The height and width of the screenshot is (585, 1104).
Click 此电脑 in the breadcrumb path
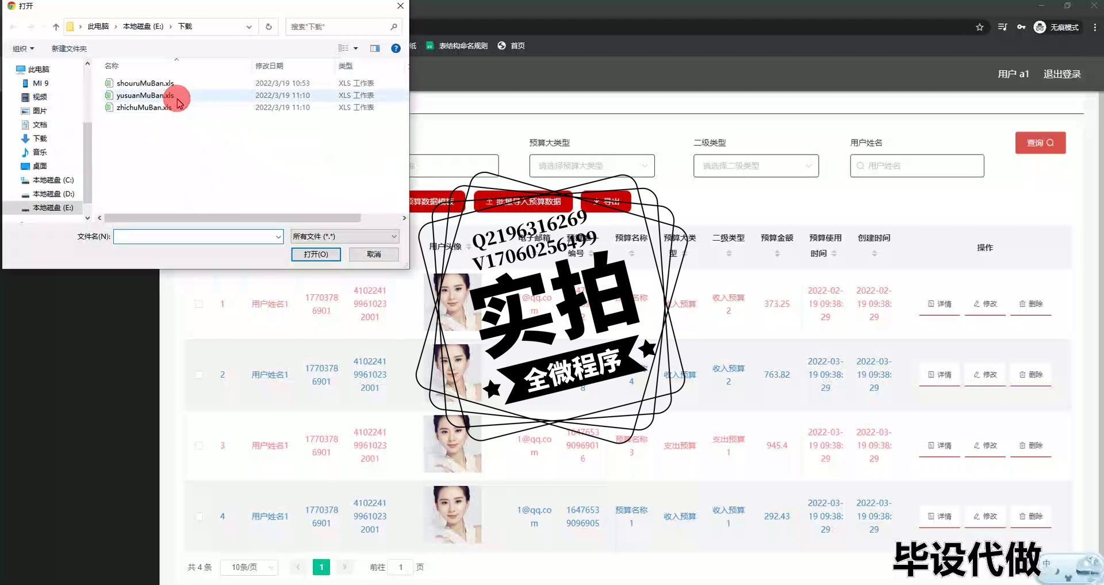coord(98,26)
